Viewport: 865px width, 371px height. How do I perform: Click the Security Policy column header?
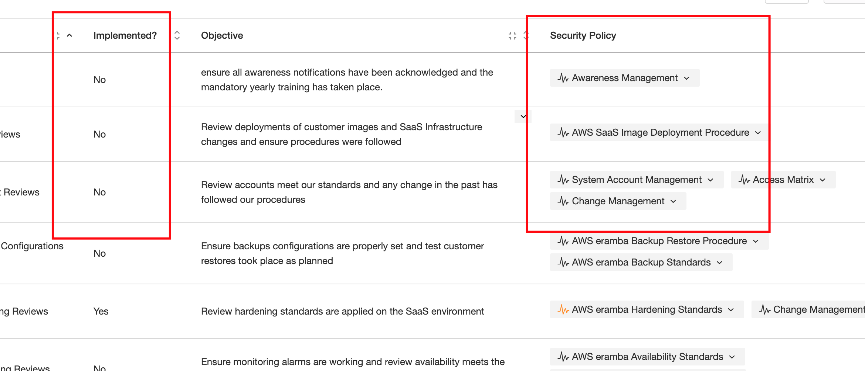583,36
